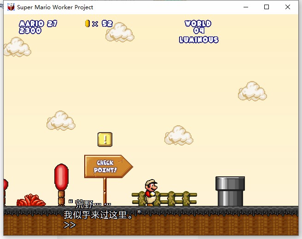Close the Super Mario Worker Project window
Screen dimensions: 302x239
[x=288, y=7]
